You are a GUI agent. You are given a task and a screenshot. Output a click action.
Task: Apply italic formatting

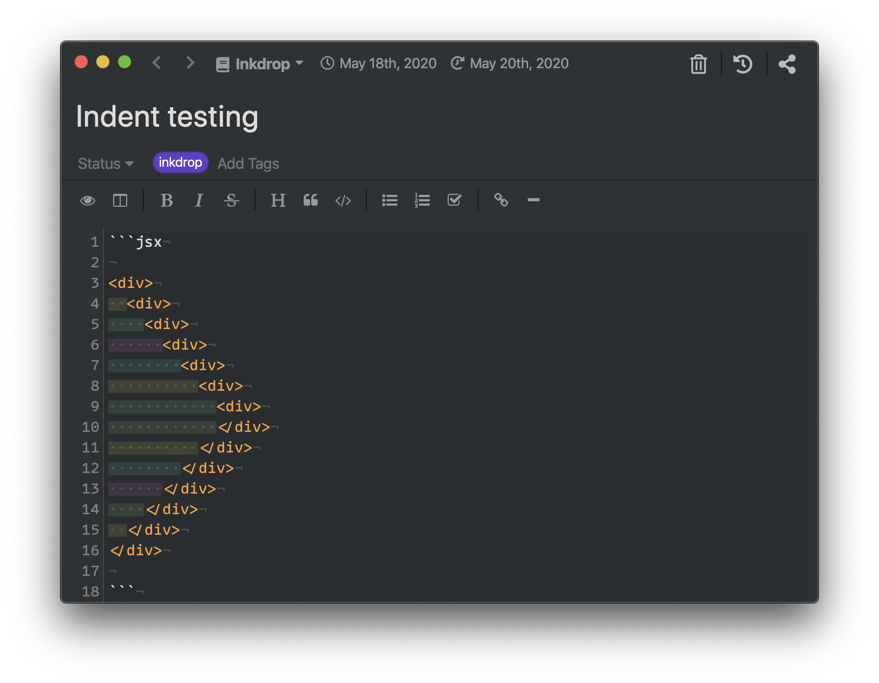tap(199, 201)
